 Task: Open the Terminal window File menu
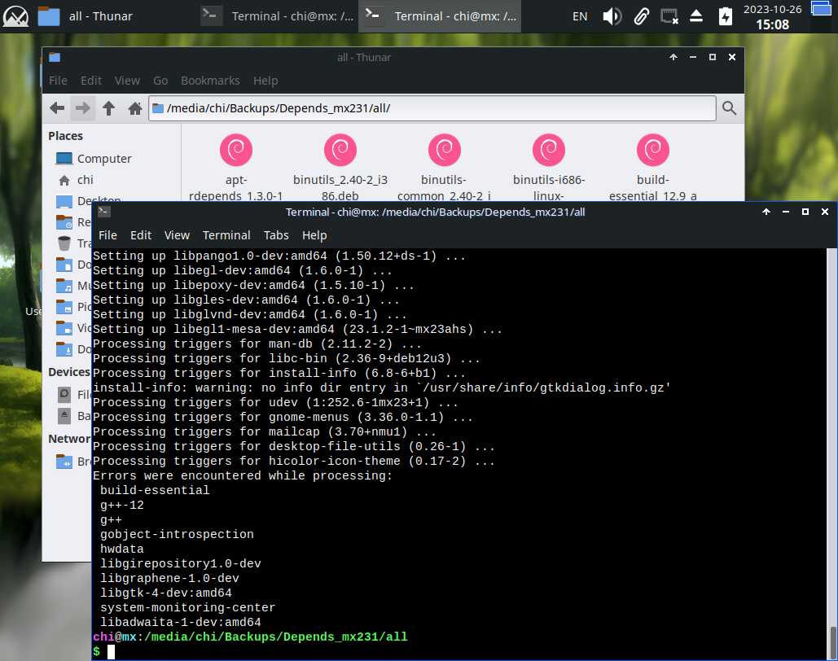click(107, 235)
